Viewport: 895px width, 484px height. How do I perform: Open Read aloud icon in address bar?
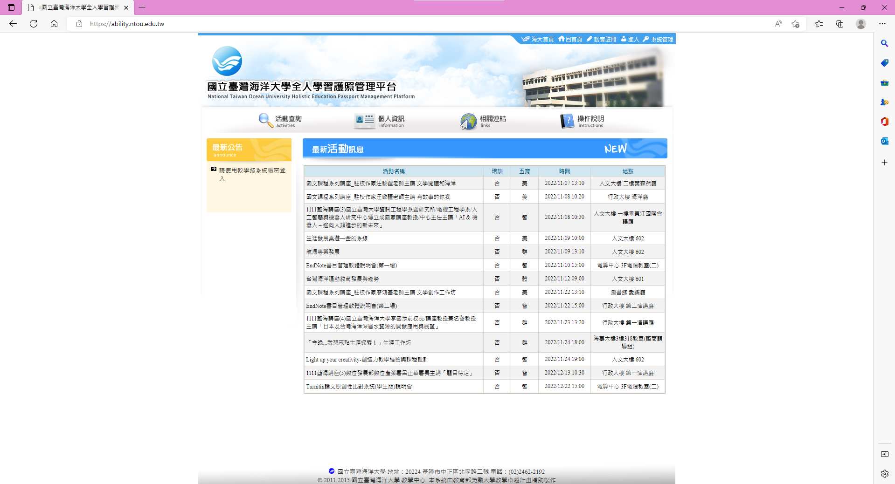click(778, 24)
